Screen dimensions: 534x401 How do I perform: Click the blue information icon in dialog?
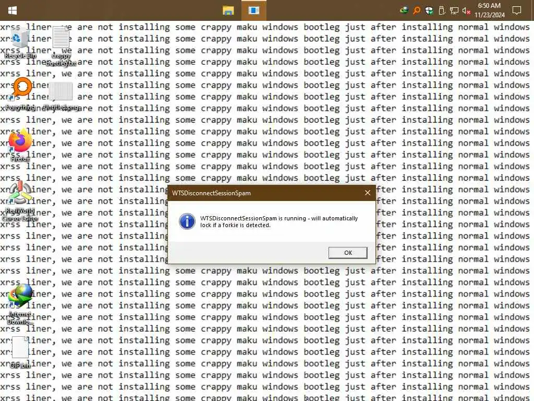coord(187,221)
